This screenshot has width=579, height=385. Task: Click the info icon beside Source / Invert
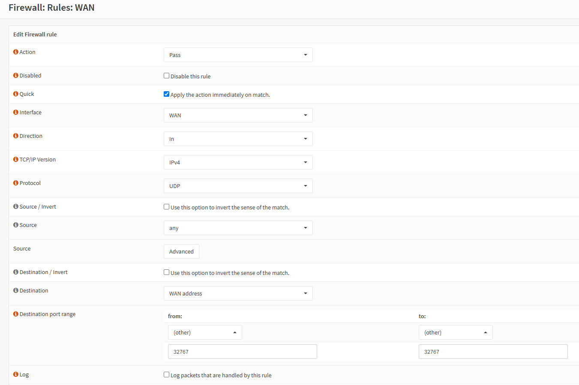pos(15,206)
